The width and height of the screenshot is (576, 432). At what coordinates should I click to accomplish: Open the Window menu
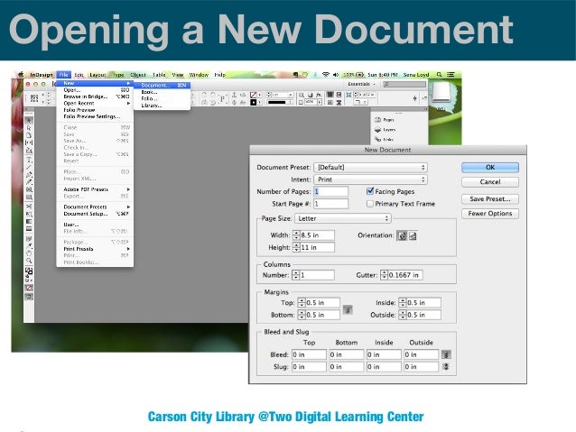point(199,75)
